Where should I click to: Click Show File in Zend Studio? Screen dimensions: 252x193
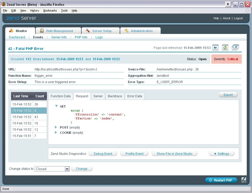pos(174,154)
